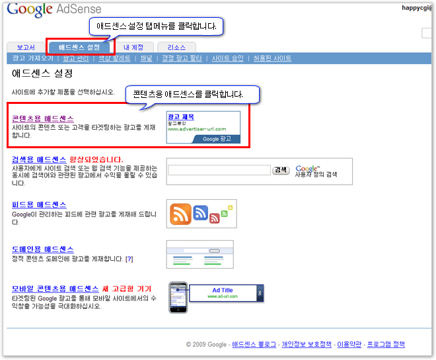Open the 보고서 tab
Screen dimensions: 436x360
[x=26, y=47]
